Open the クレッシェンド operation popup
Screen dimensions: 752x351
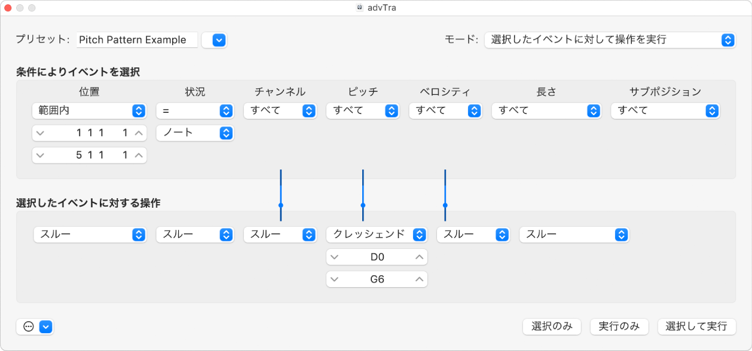tap(376, 235)
